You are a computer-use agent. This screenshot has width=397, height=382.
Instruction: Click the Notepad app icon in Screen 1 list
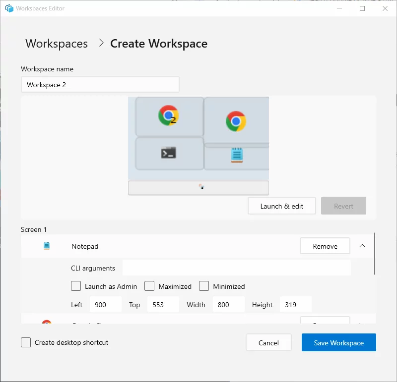click(47, 246)
